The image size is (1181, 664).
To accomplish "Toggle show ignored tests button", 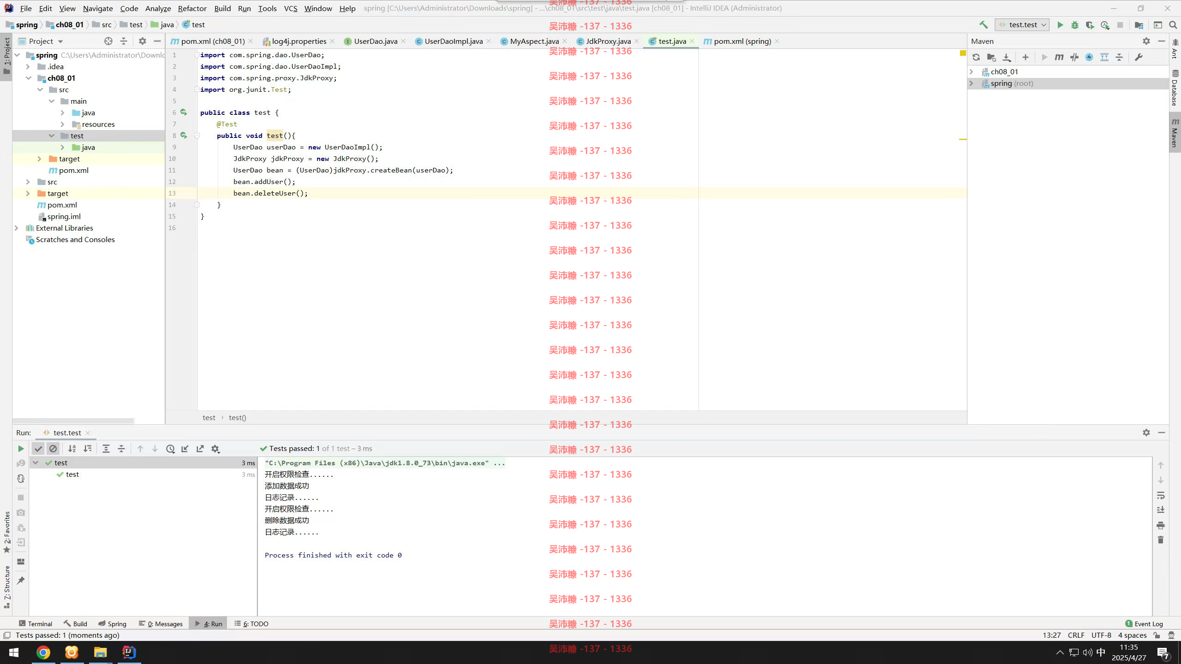I will pyautogui.click(x=53, y=449).
